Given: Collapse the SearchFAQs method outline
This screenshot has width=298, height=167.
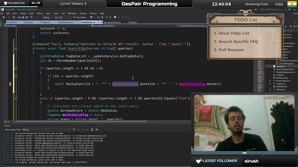Looking at the screenshot, I should [x=16, y=49].
